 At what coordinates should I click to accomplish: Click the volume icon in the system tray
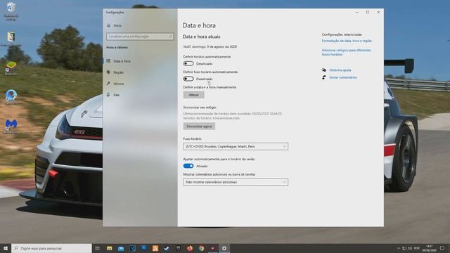410,248
